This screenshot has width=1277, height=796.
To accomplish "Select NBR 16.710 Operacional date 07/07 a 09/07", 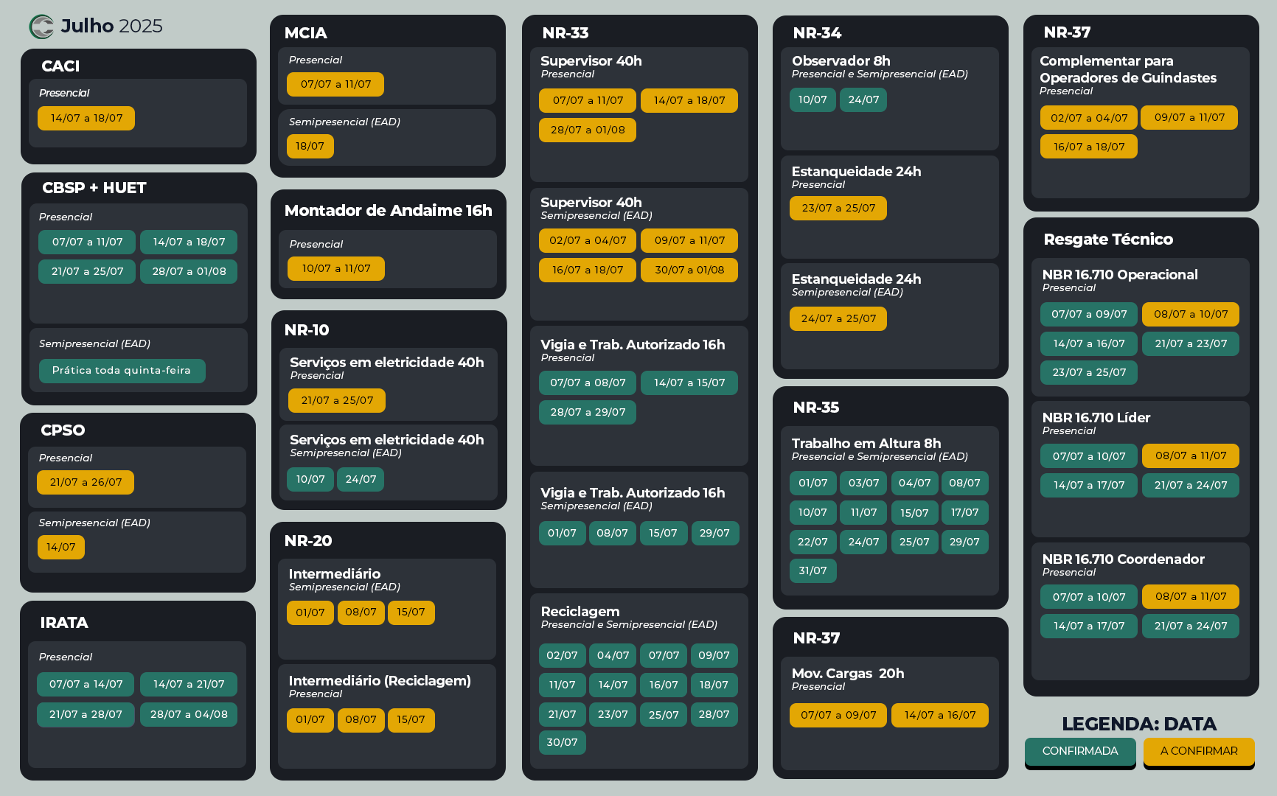I will coord(1089,314).
